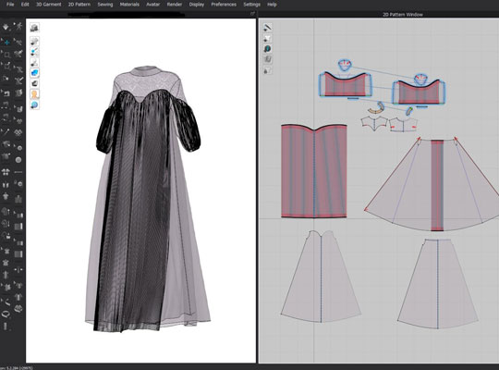Click the teal round icon in 2D toolbar

point(268,49)
